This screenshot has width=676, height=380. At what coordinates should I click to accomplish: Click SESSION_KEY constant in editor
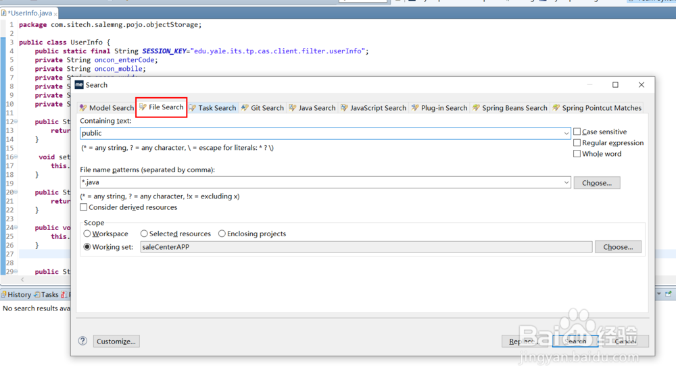click(x=164, y=51)
